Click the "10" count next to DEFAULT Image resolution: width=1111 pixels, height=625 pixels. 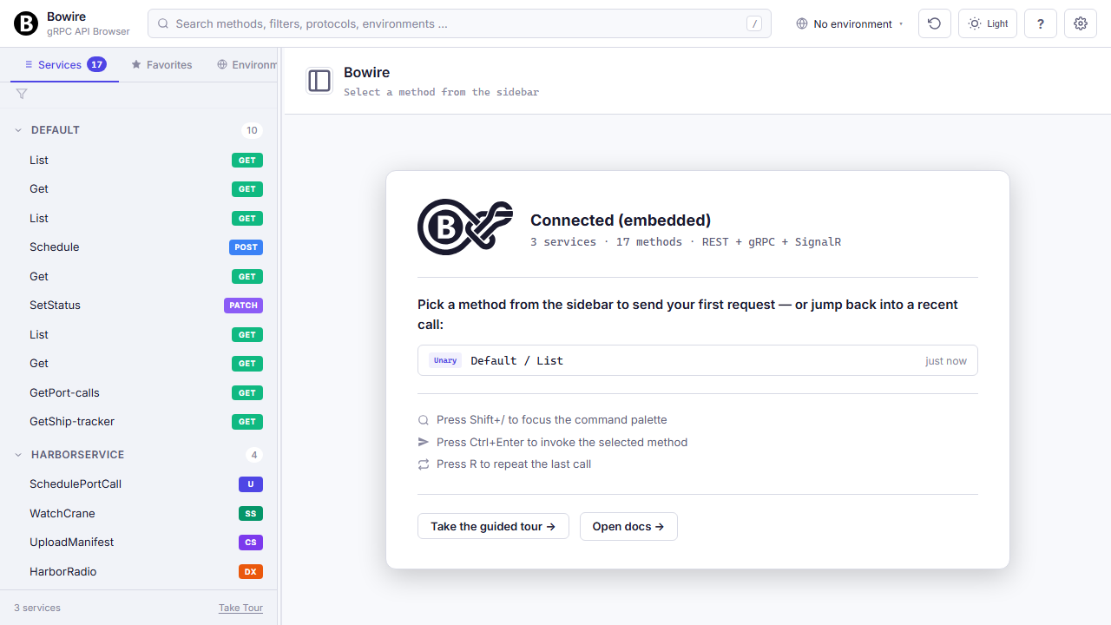[252, 130]
